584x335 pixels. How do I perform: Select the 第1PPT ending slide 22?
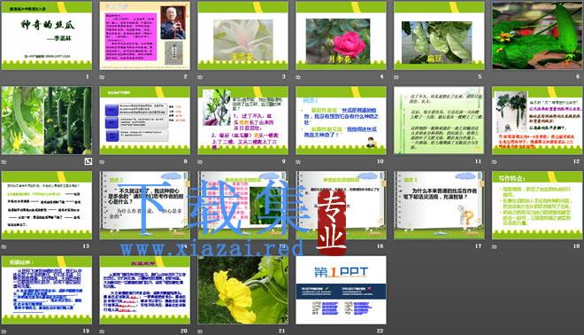tap(341, 290)
